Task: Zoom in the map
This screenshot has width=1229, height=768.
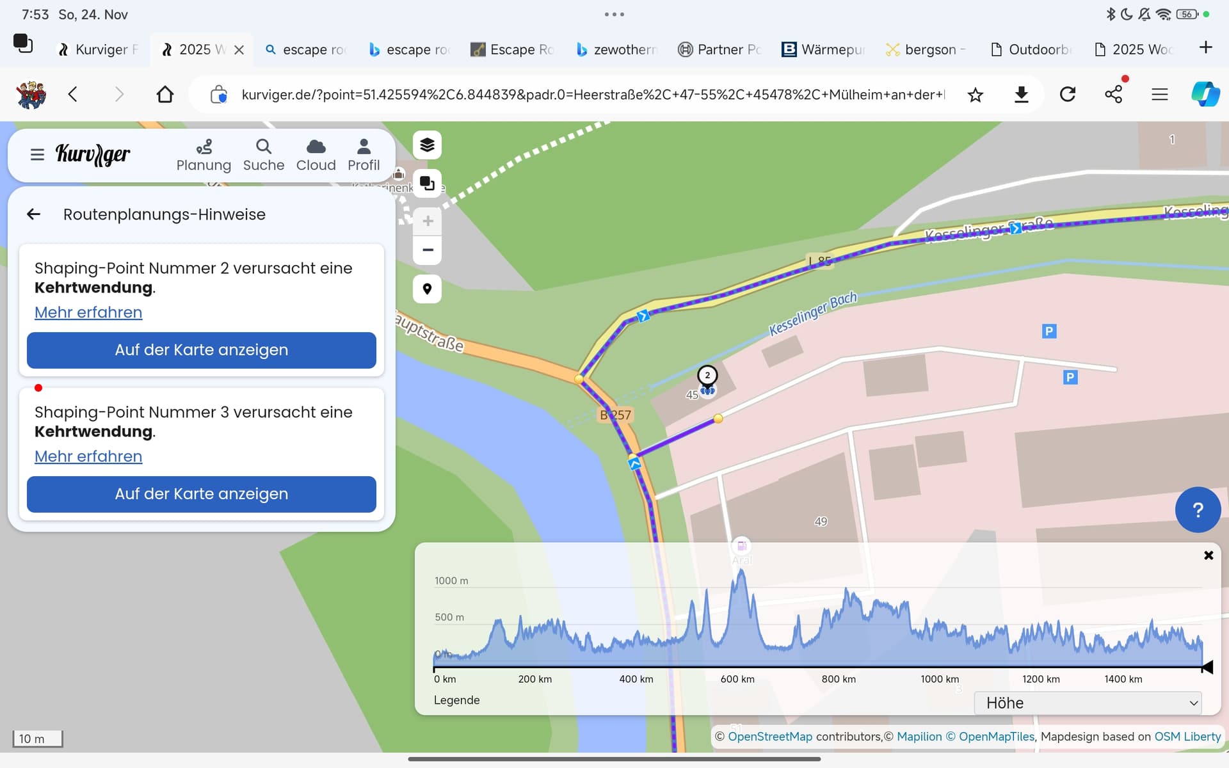Action: coord(428,221)
